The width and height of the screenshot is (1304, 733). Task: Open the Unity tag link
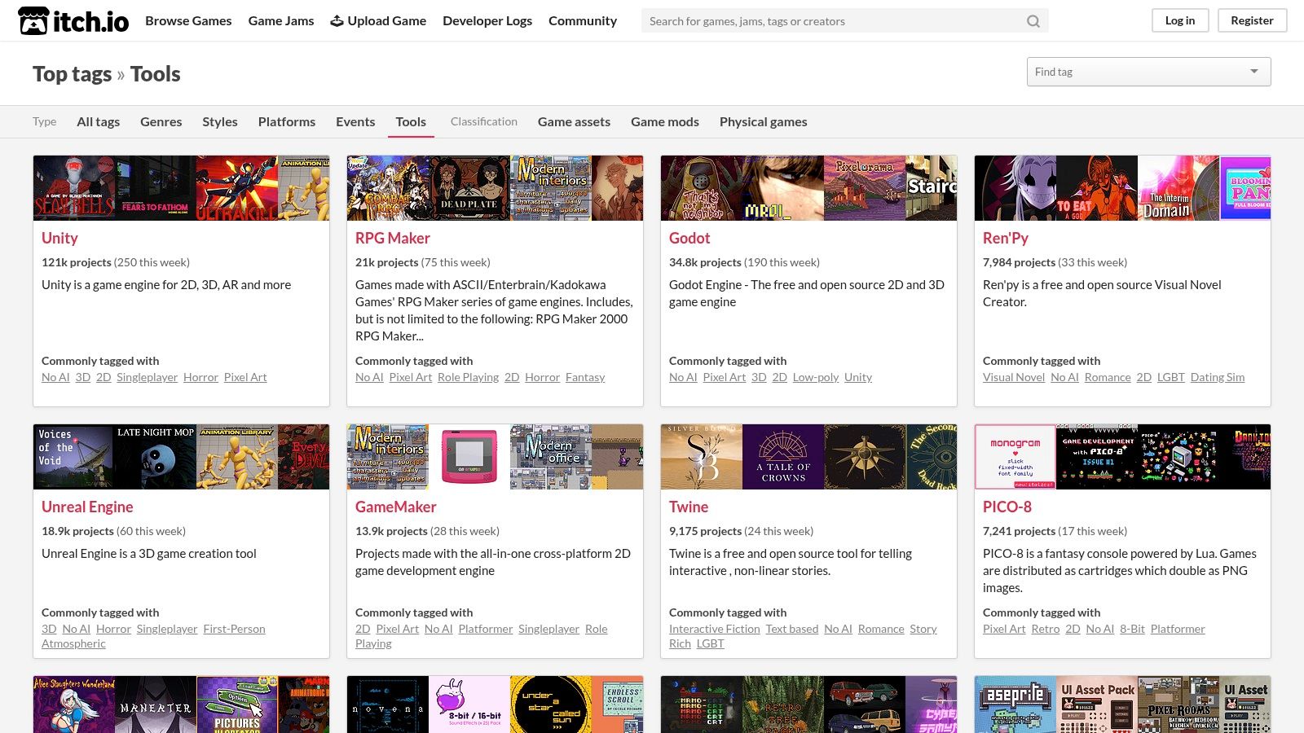point(59,238)
